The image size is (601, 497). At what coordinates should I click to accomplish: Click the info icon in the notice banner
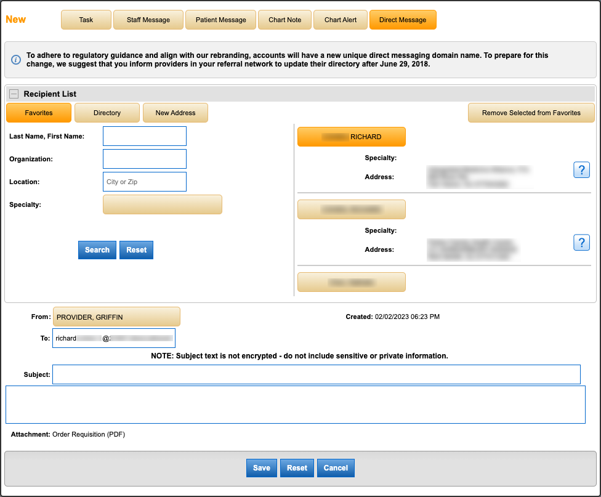[x=16, y=60]
